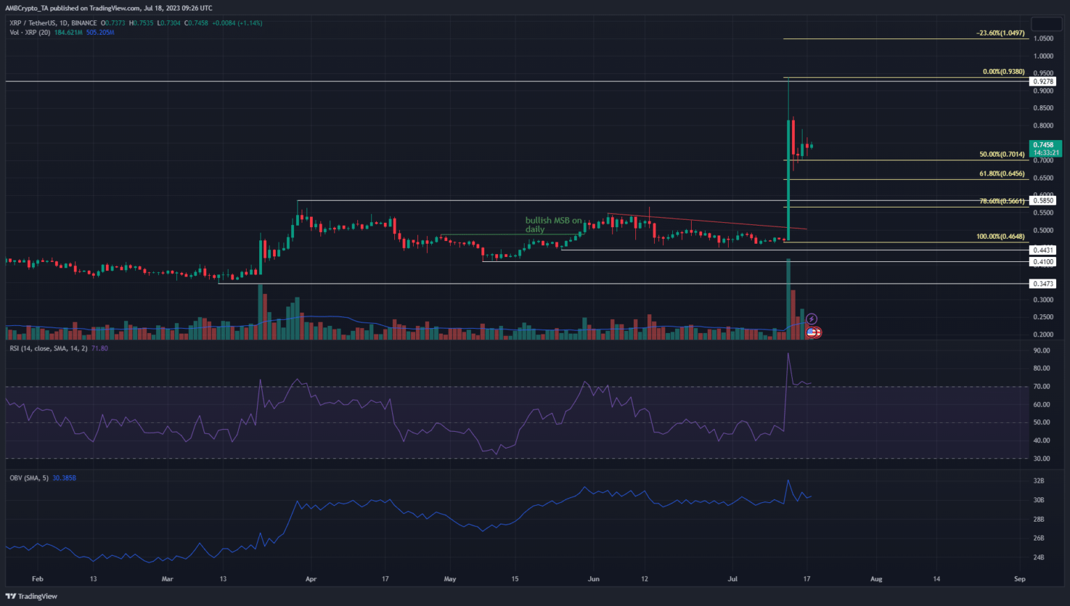The width and height of the screenshot is (1070, 606).
Task: Click the 100.00% Fibonacci level label
Action: tap(1000, 237)
